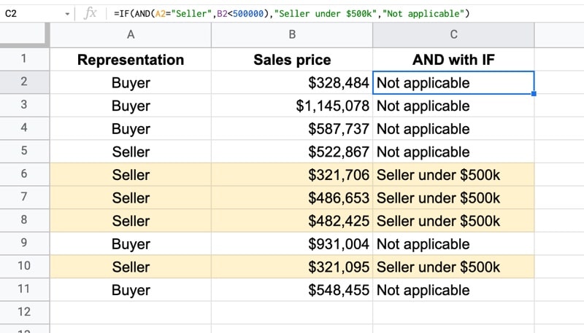Click the $328,484 cell

point(292,82)
